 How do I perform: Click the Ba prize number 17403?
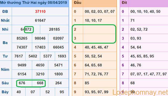[40, 47]
